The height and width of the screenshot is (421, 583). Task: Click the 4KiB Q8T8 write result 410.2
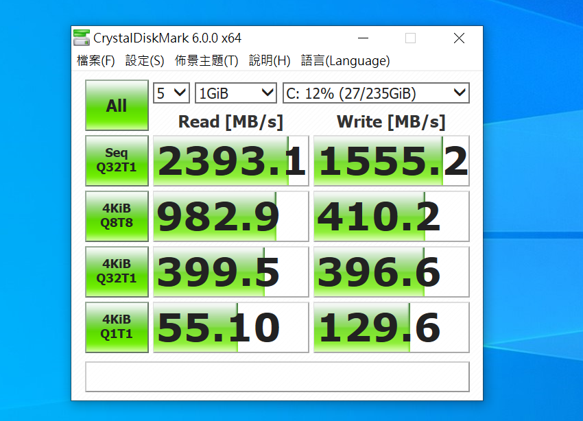[392, 216]
